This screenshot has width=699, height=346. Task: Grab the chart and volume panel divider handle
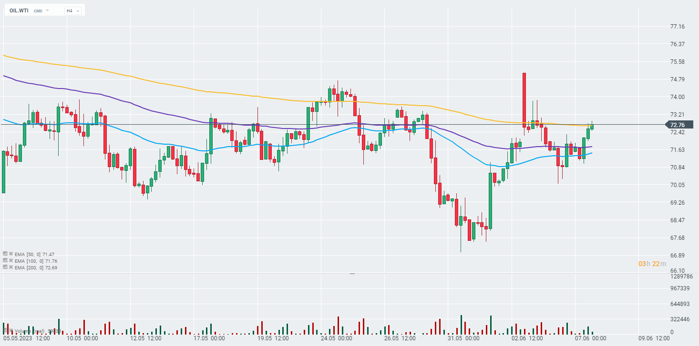pos(352,273)
